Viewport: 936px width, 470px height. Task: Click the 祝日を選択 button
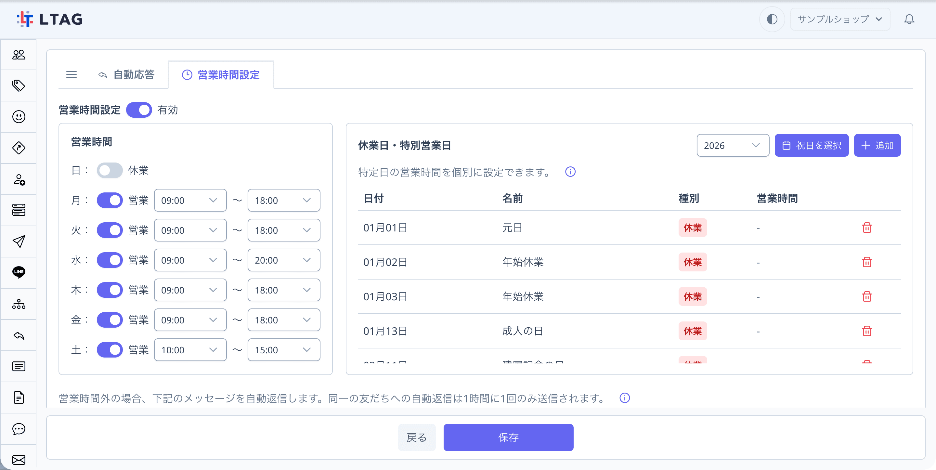pos(812,145)
